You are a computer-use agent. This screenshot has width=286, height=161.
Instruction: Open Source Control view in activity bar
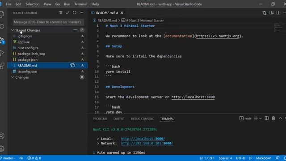pos(2,41)
